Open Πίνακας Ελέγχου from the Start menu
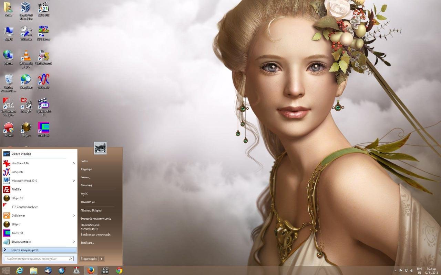 (x=91, y=210)
